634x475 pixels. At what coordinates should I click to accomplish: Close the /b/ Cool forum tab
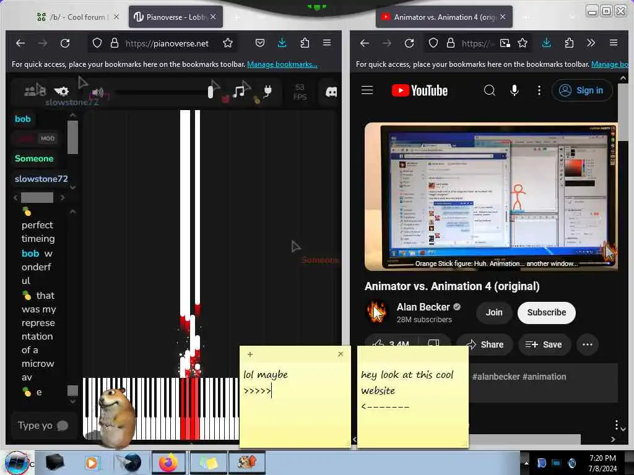116,17
